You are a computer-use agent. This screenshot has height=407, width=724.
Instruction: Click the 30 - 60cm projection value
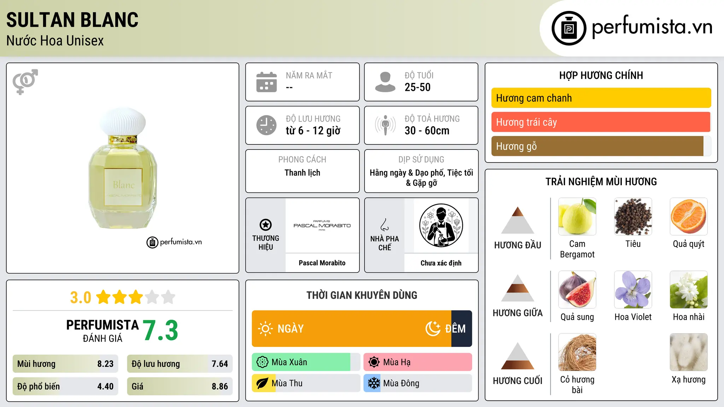(x=427, y=131)
